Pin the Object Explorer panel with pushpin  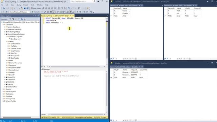(x=36, y=16)
